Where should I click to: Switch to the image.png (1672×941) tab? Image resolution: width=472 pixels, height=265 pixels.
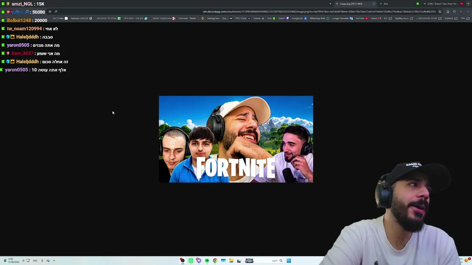[x=356, y=4]
